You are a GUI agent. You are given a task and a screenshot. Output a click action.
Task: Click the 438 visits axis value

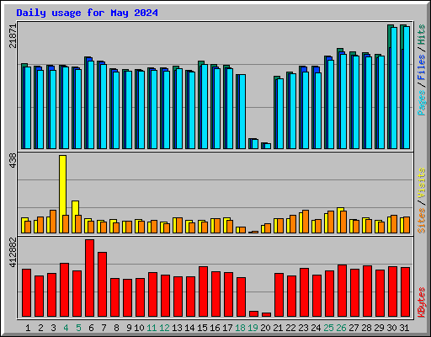(x=13, y=161)
